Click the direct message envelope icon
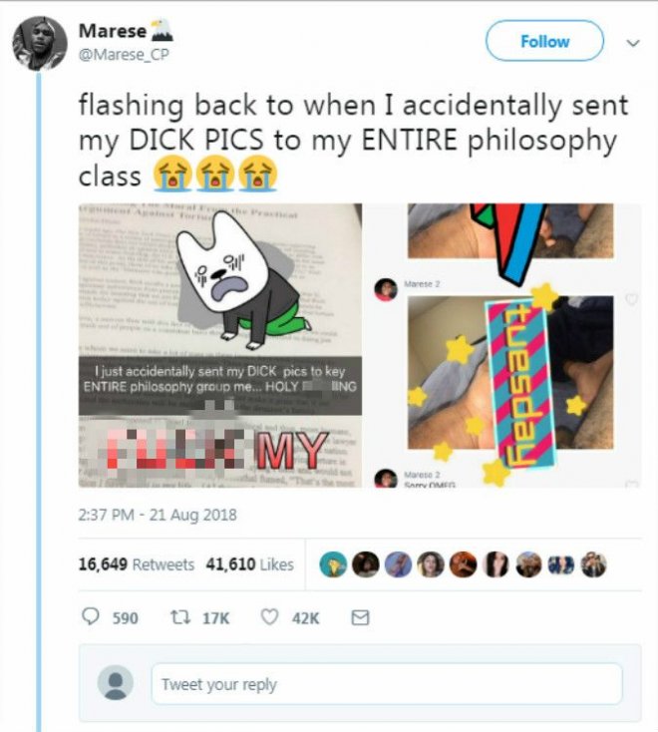Screen dimensions: 658x732 pyautogui.click(x=361, y=618)
